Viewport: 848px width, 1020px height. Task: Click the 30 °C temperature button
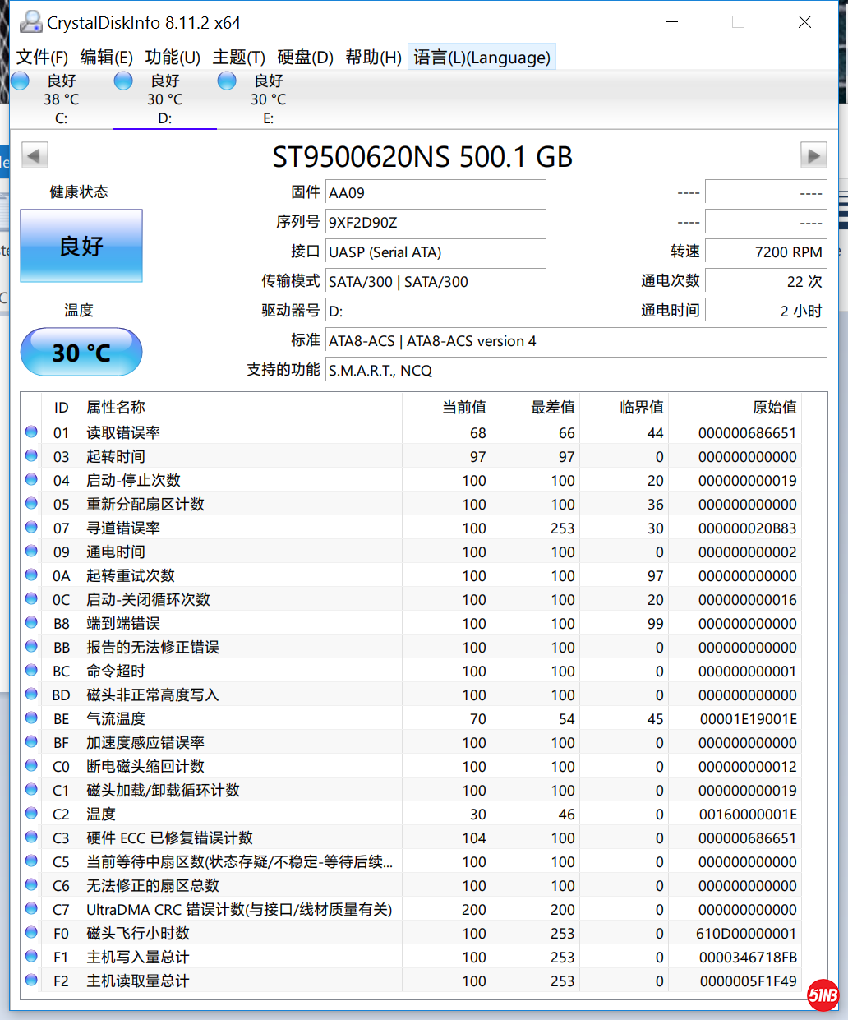coord(81,353)
